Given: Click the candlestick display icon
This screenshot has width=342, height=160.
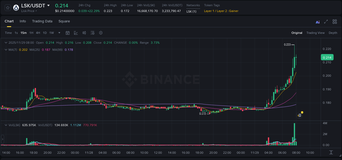Looking at the screenshot, I should (x=84, y=32).
